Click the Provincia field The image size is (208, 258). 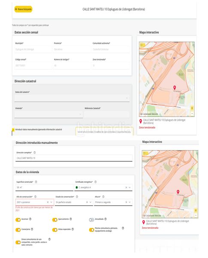[x=72, y=49]
